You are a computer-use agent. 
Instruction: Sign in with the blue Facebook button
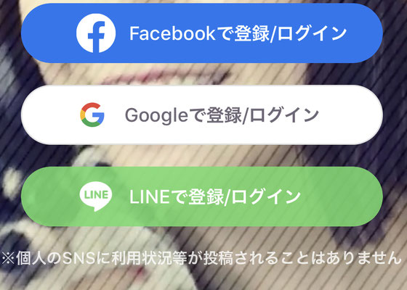coord(202,33)
